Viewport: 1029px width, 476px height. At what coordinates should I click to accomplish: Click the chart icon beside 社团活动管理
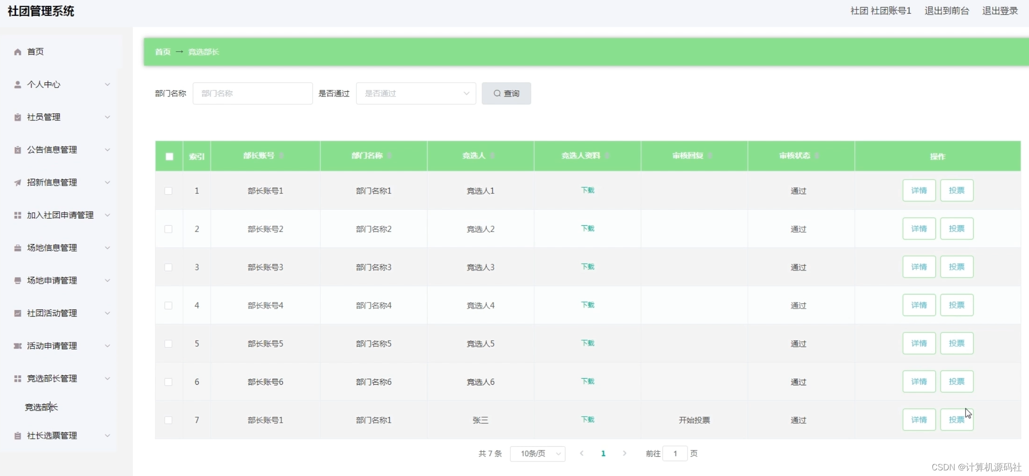pyautogui.click(x=17, y=313)
